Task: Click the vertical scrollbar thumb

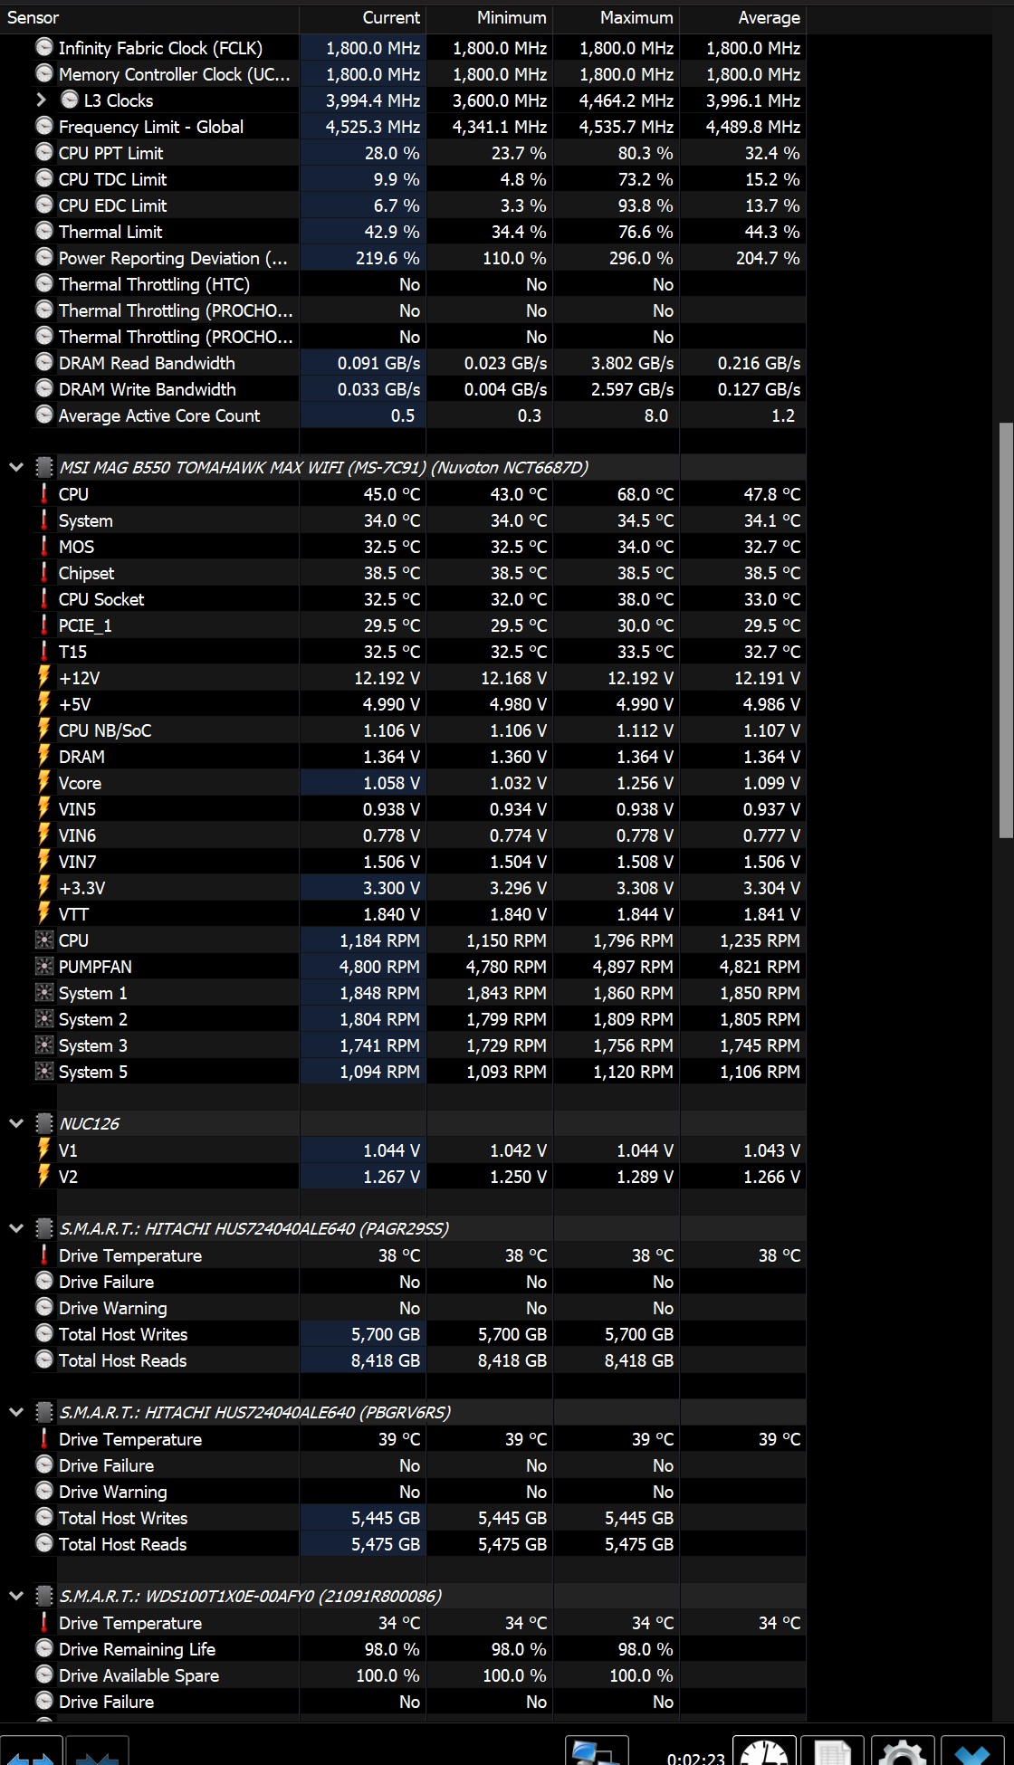Action: [x=1006, y=630]
